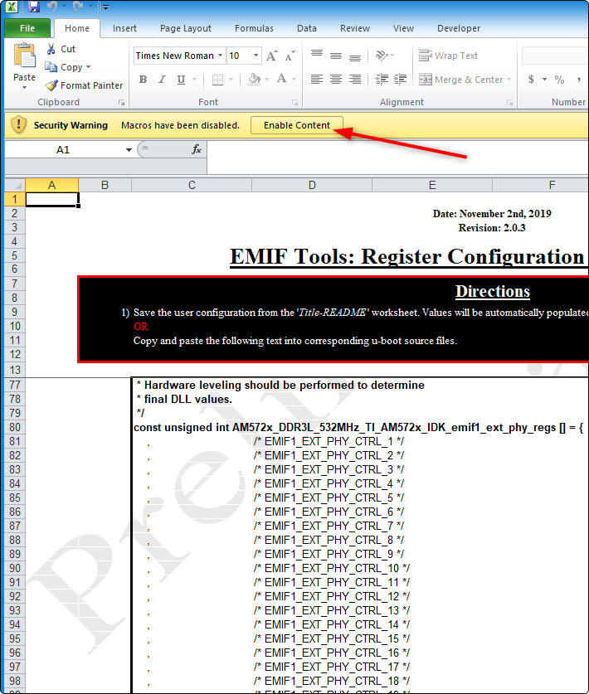Open the File tab

[27, 28]
